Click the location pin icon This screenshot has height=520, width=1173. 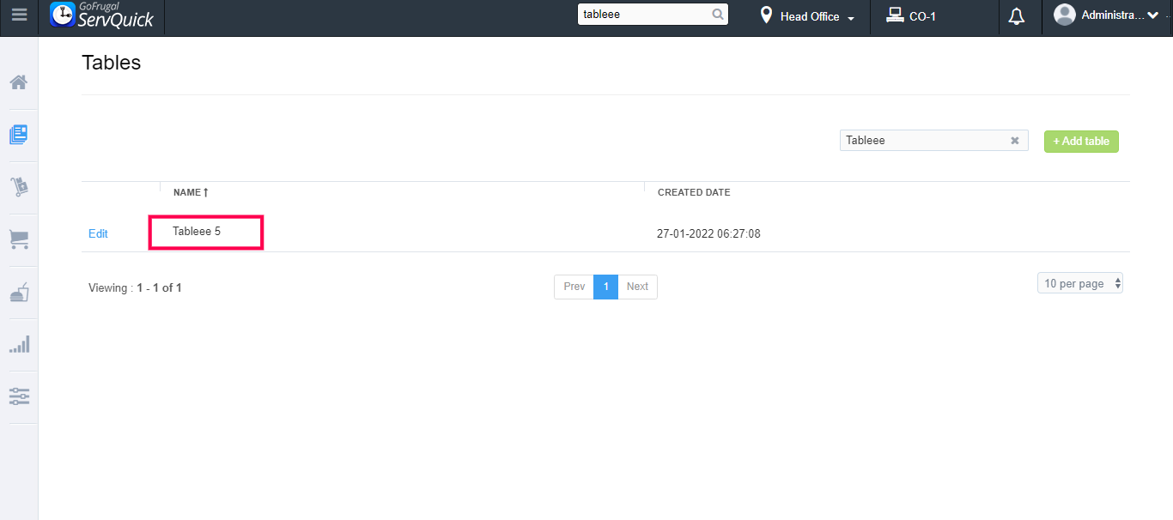tap(766, 15)
